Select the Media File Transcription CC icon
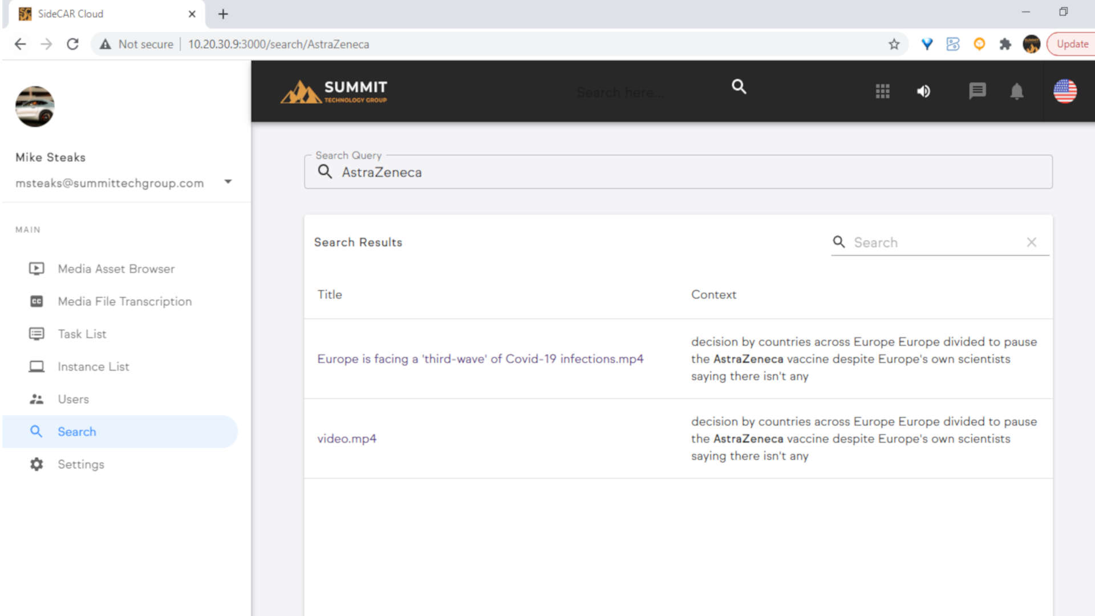This screenshot has width=1095, height=616. (x=36, y=301)
